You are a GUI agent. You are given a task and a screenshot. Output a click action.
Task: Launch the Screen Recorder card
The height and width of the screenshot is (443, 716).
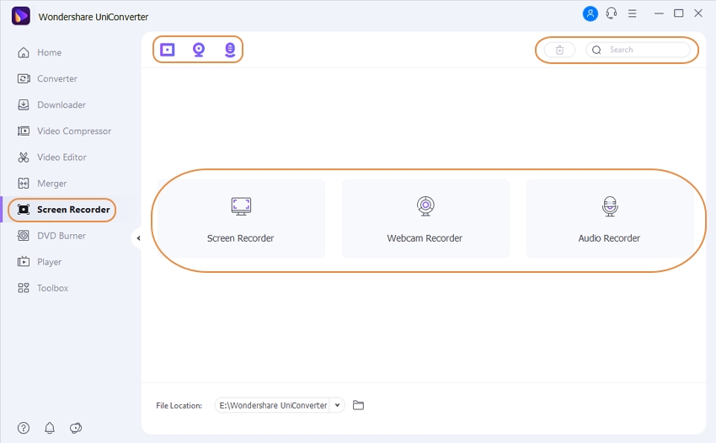point(241,218)
